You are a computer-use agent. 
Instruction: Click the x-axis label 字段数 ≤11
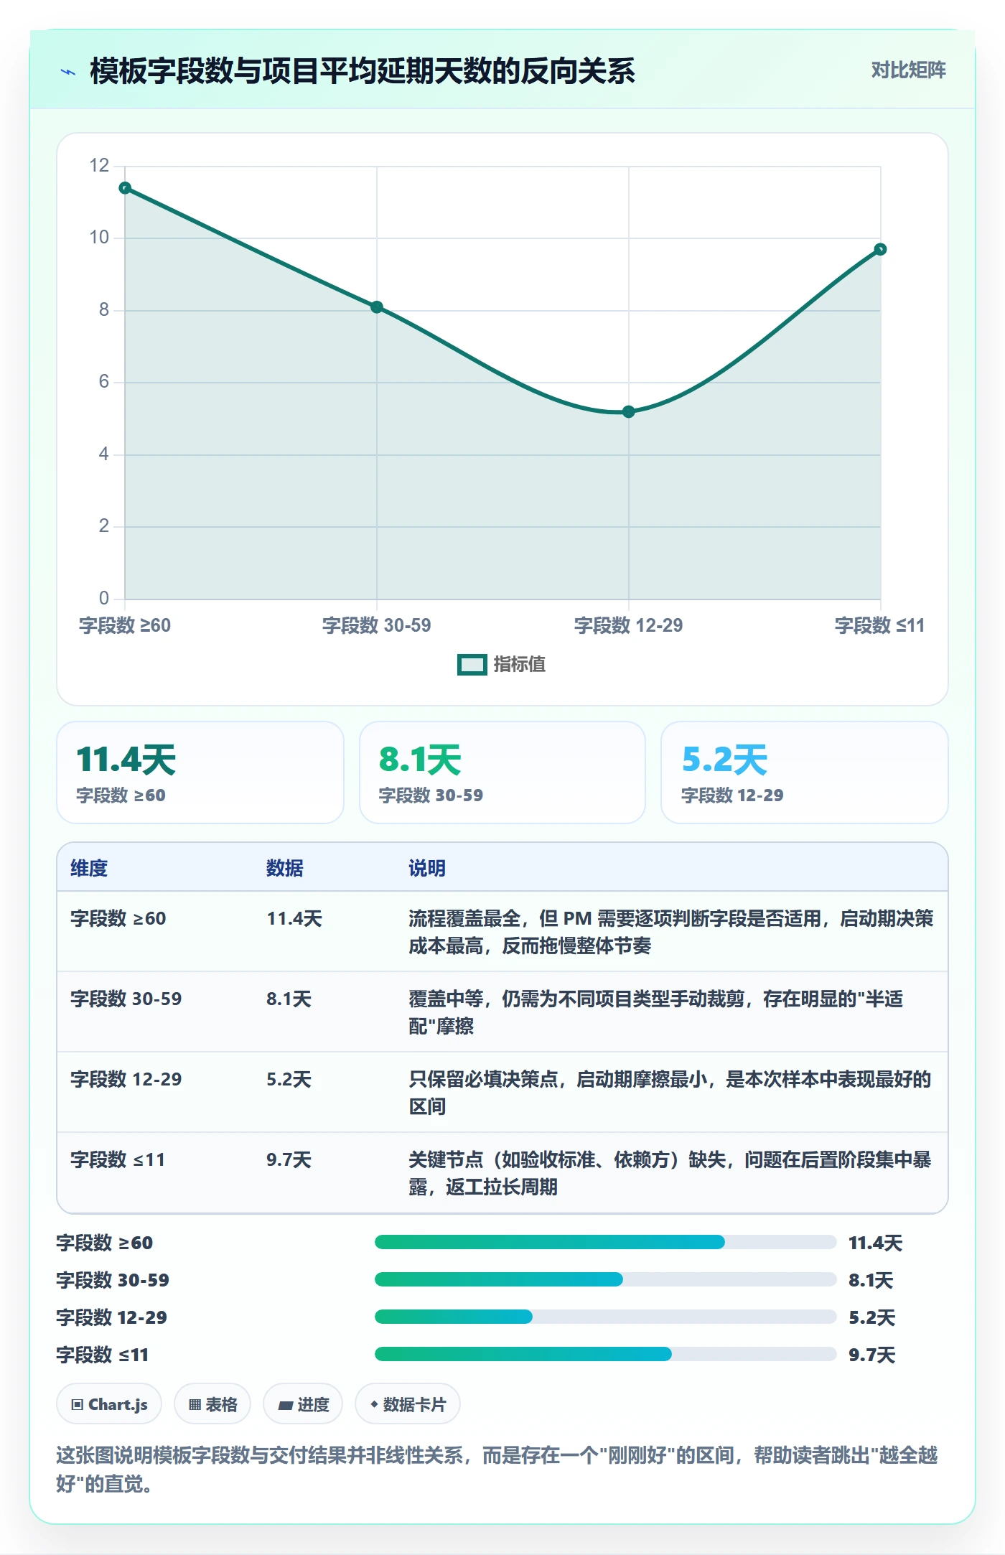(x=879, y=625)
